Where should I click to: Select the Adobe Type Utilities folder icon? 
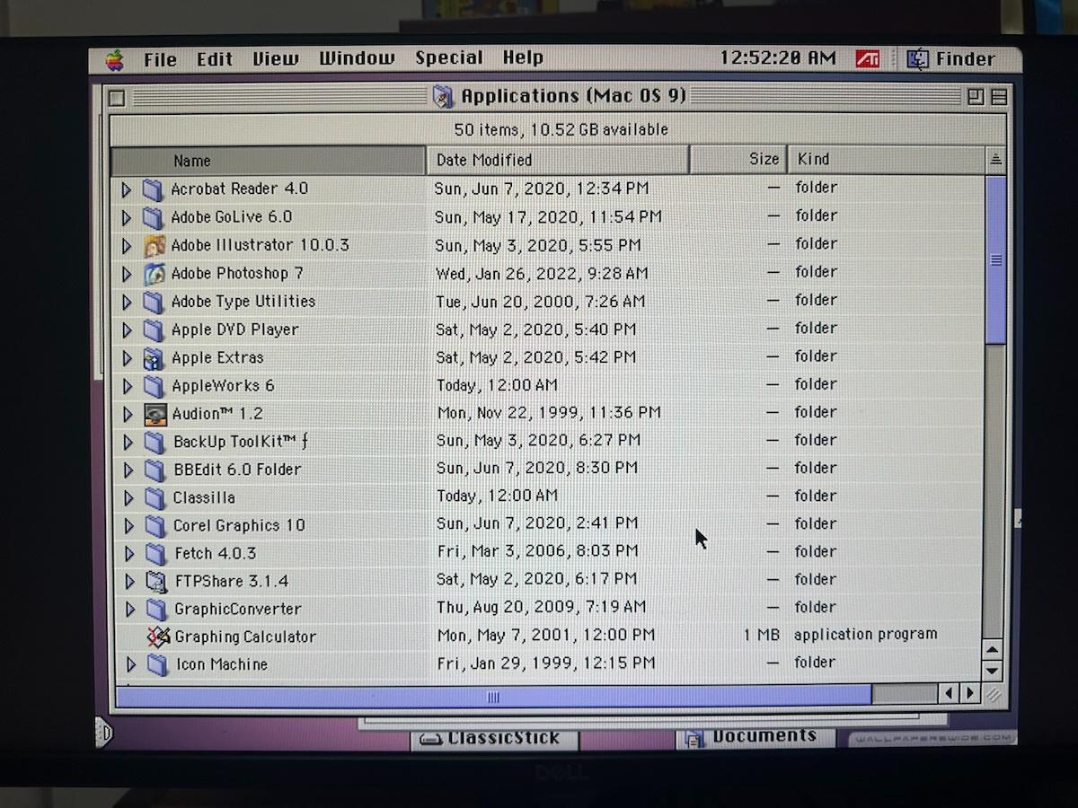[155, 302]
